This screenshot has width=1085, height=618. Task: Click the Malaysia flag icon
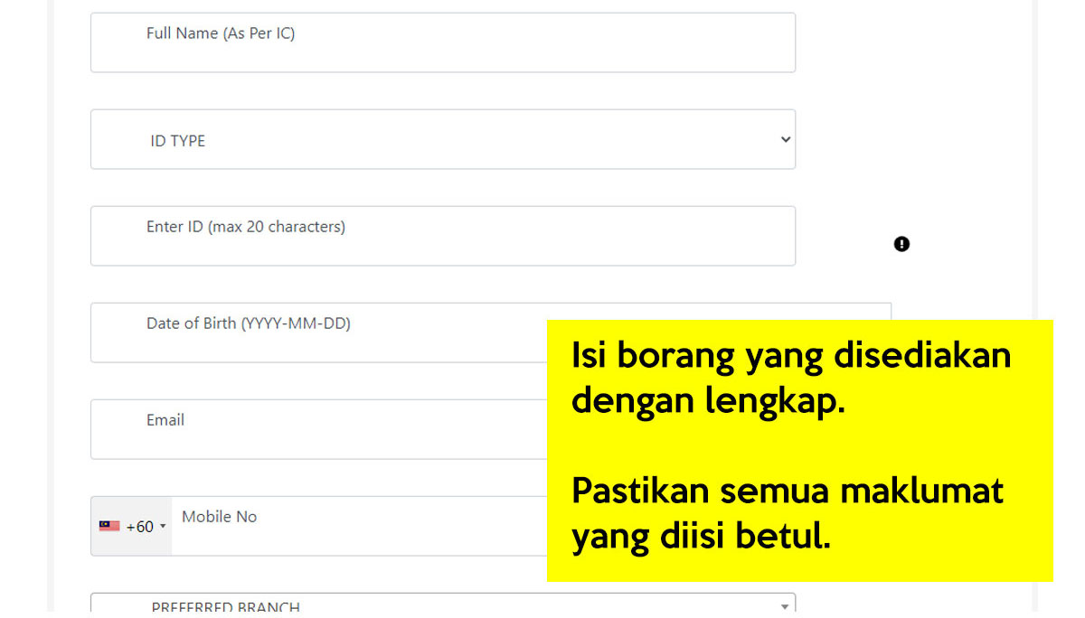[x=109, y=526]
